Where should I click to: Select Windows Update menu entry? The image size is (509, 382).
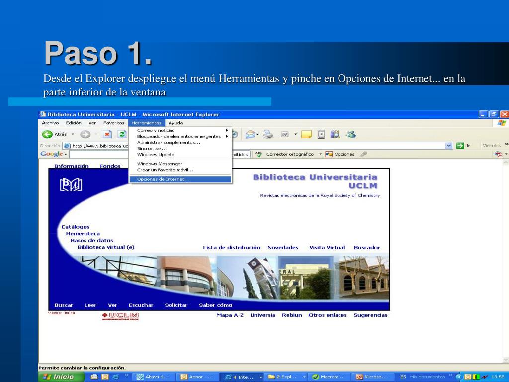[180, 155]
